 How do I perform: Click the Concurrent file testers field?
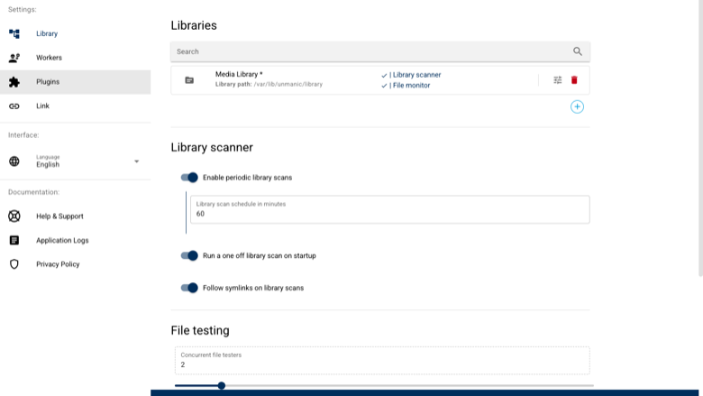382,360
